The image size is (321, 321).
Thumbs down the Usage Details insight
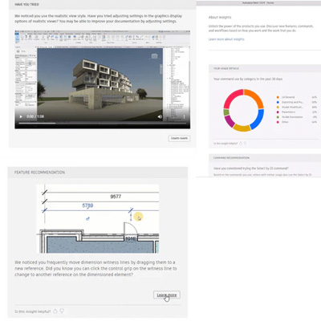(245, 144)
